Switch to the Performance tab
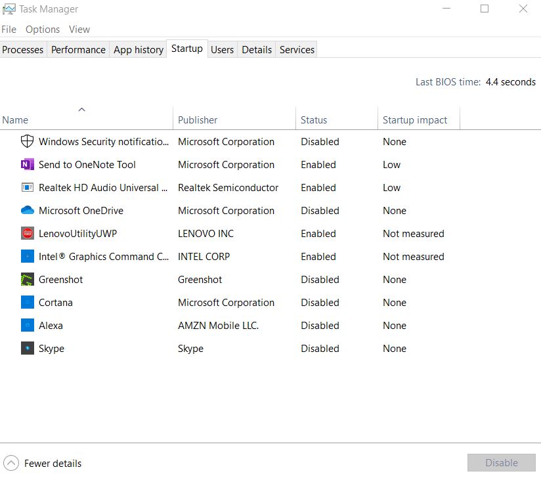Viewport: 541px width, 482px height. (78, 50)
